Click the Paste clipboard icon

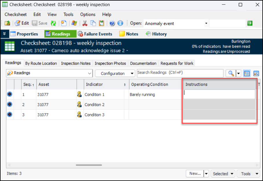click(x=102, y=23)
